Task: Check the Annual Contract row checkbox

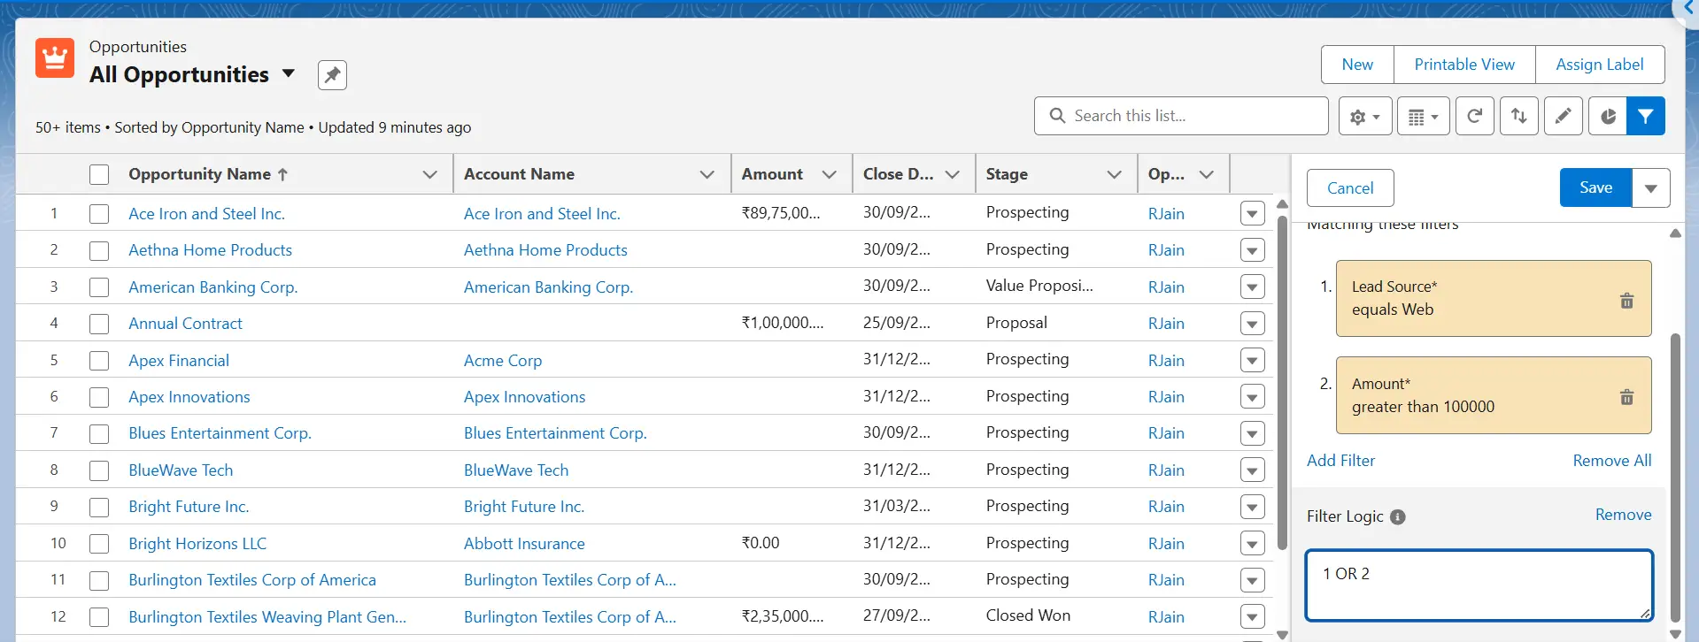Action: tap(99, 324)
